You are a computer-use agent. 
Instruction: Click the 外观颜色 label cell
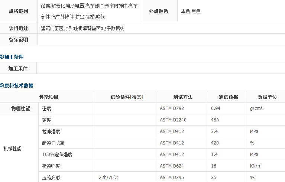[x=158, y=11]
